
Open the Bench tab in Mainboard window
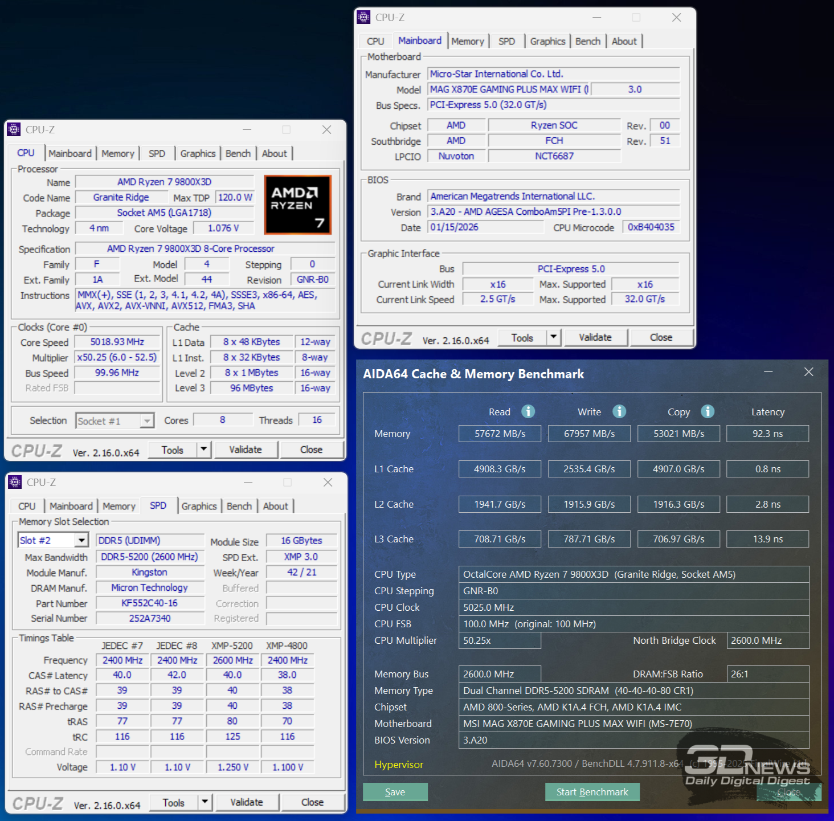click(x=587, y=42)
